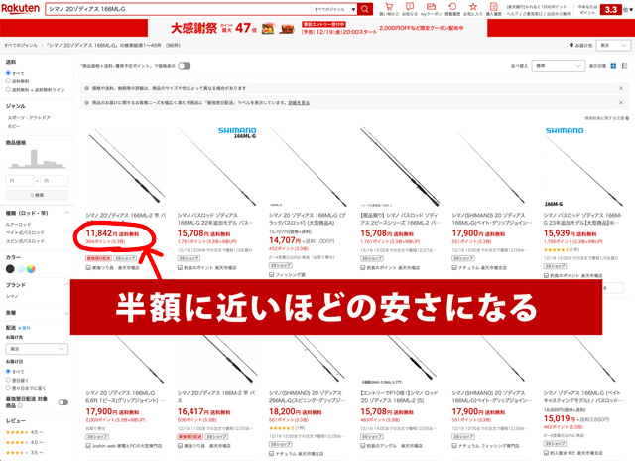Open the すべてのジャンル breadcrumb link
The width and height of the screenshot is (635, 461).
coord(21,45)
